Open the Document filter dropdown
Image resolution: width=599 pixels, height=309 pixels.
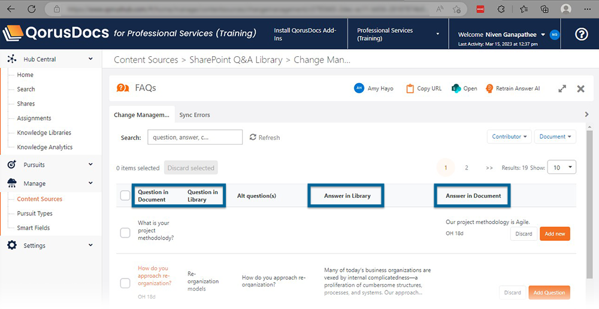point(555,136)
